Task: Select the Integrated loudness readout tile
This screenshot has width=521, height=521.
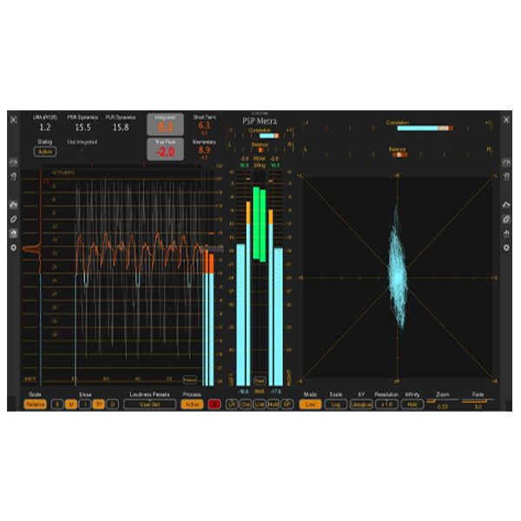Action: point(163,124)
